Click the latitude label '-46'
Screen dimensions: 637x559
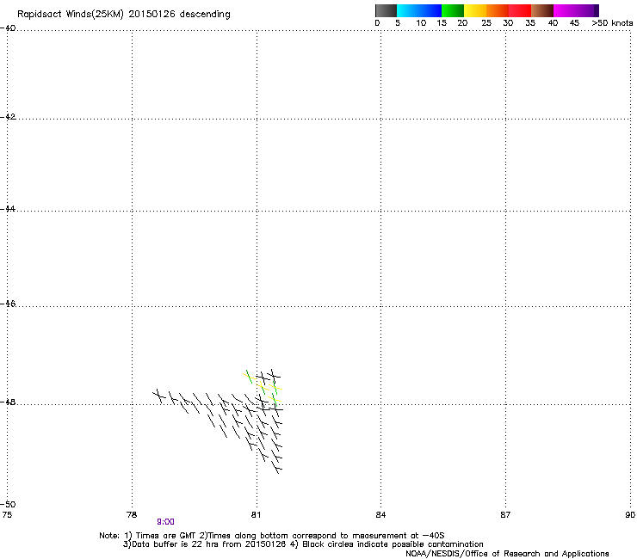coord(8,304)
